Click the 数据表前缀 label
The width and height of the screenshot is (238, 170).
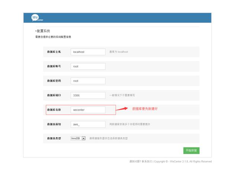pyautogui.click(x=54, y=124)
